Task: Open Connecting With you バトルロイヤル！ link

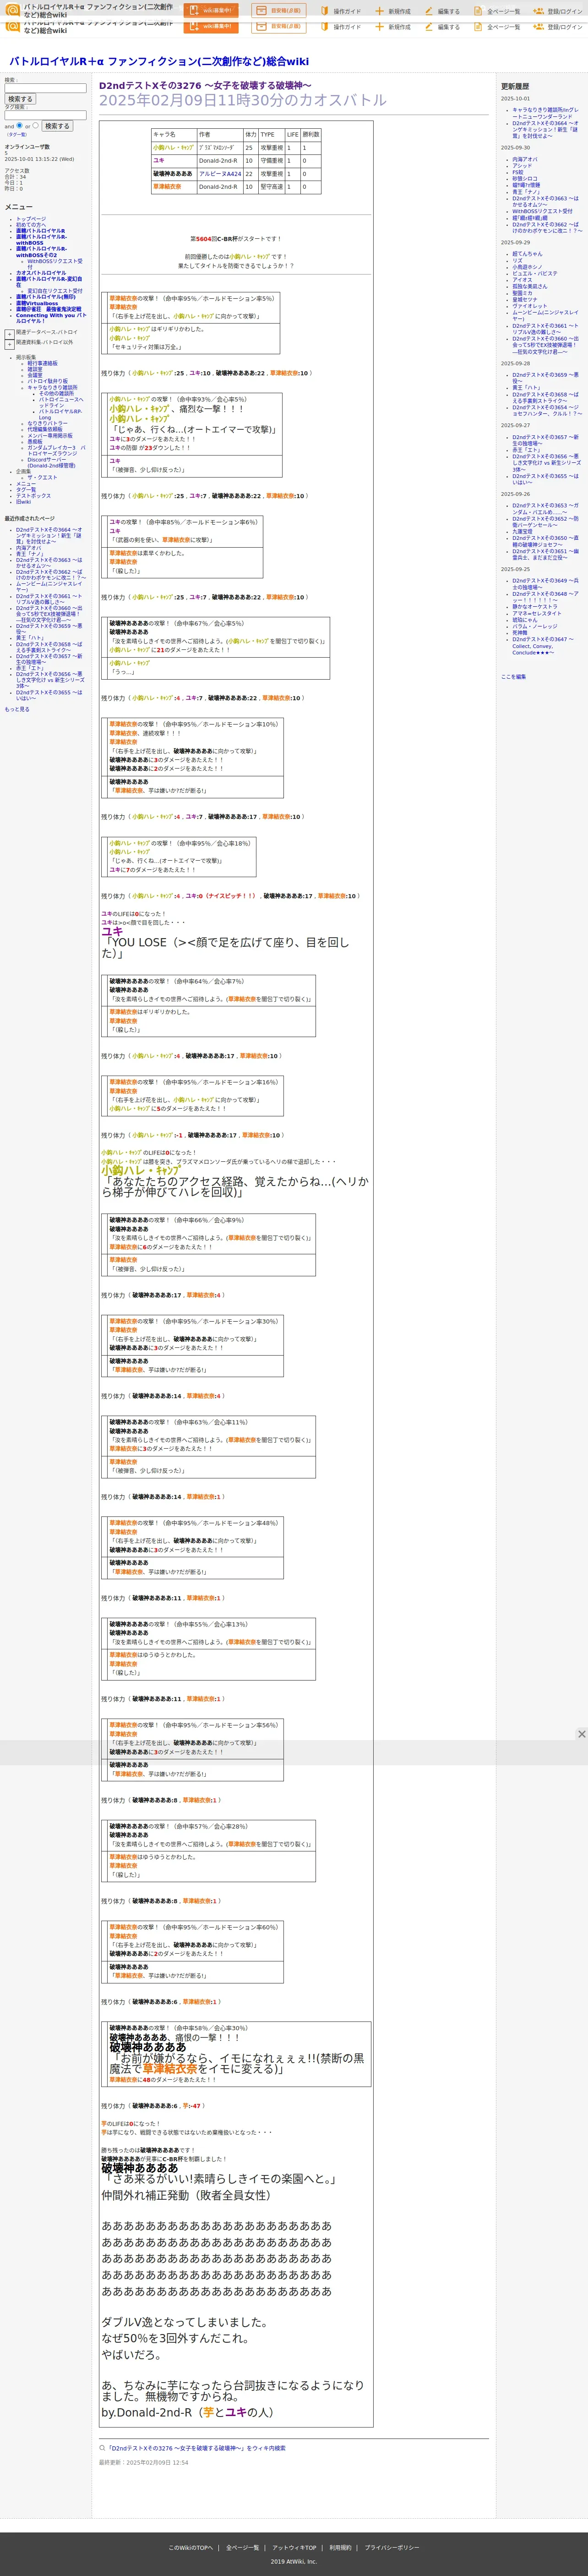Action: pos(50,318)
